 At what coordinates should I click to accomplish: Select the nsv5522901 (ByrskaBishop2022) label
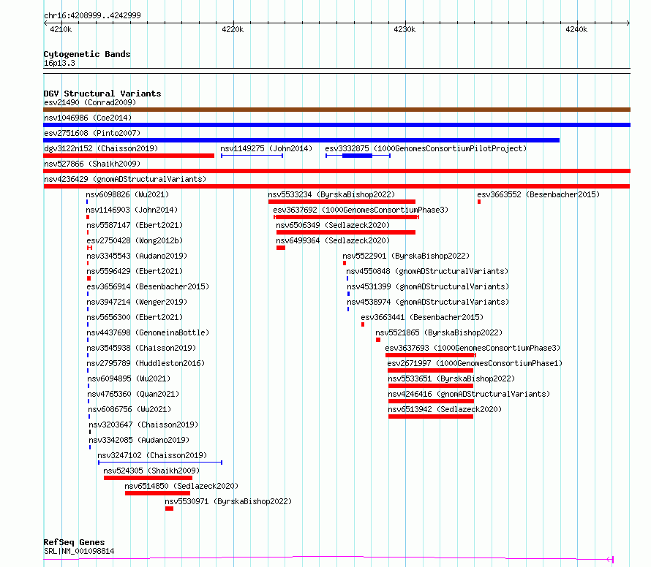(x=406, y=256)
